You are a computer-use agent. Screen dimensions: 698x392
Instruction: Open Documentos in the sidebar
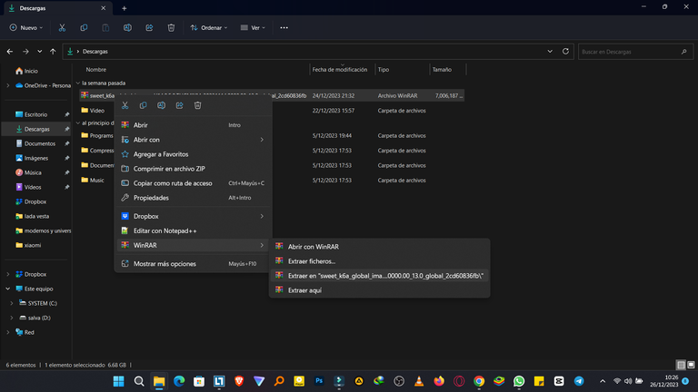coord(40,143)
